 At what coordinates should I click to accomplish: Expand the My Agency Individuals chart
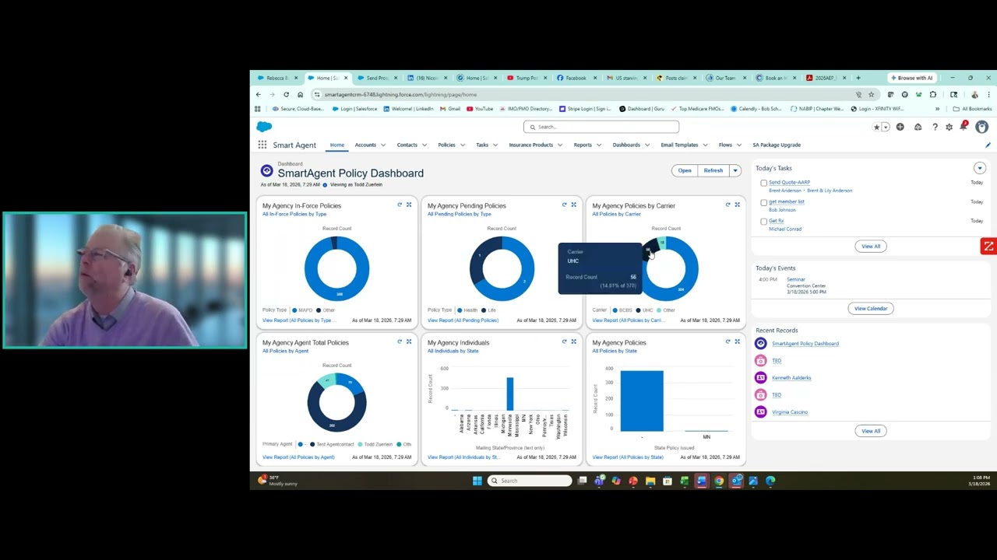pos(574,341)
